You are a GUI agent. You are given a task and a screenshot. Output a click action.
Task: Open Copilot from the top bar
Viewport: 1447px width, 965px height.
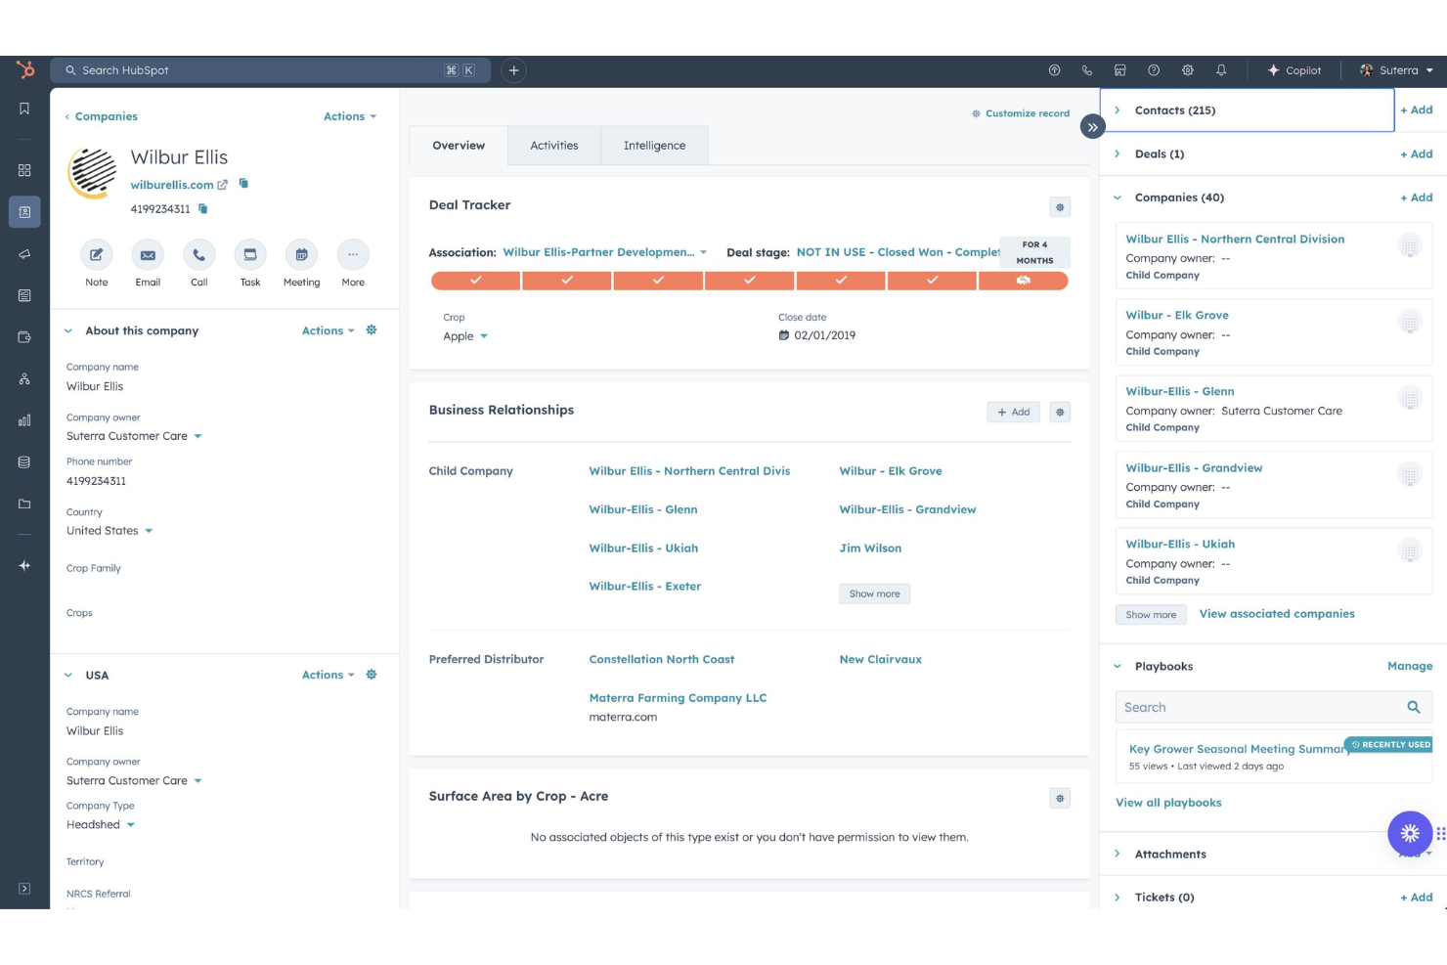(1294, 70)
